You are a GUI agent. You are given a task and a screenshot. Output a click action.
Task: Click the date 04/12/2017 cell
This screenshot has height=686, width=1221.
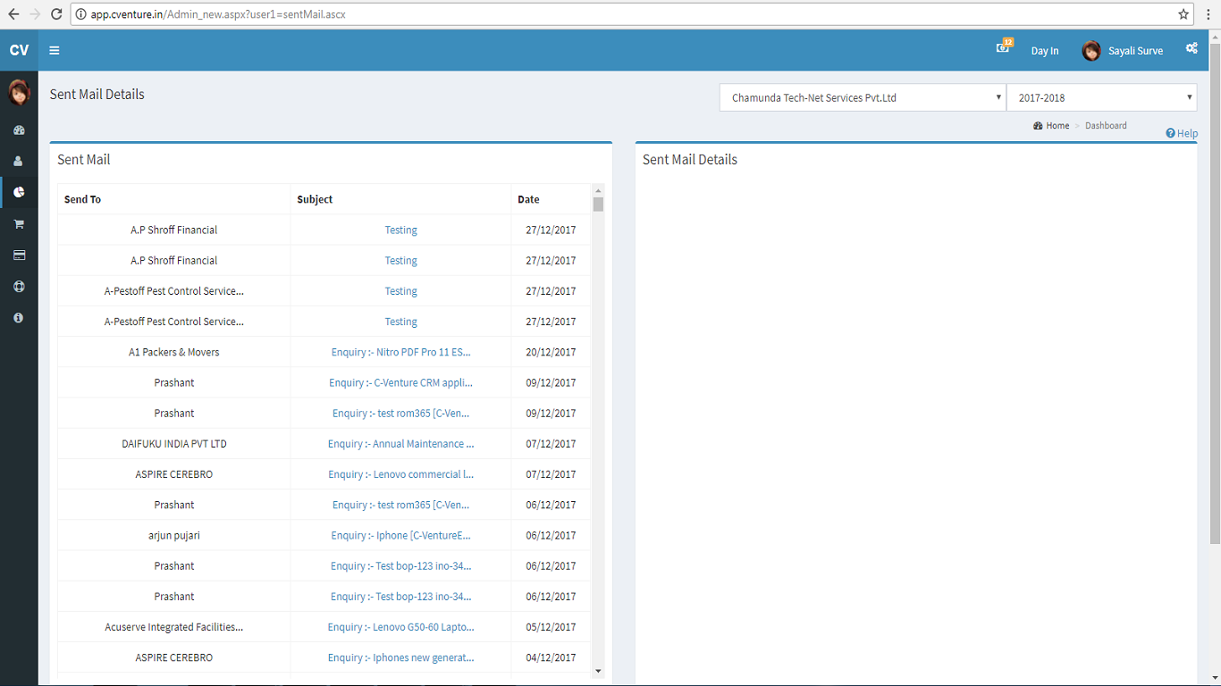(x=551, y=657)
